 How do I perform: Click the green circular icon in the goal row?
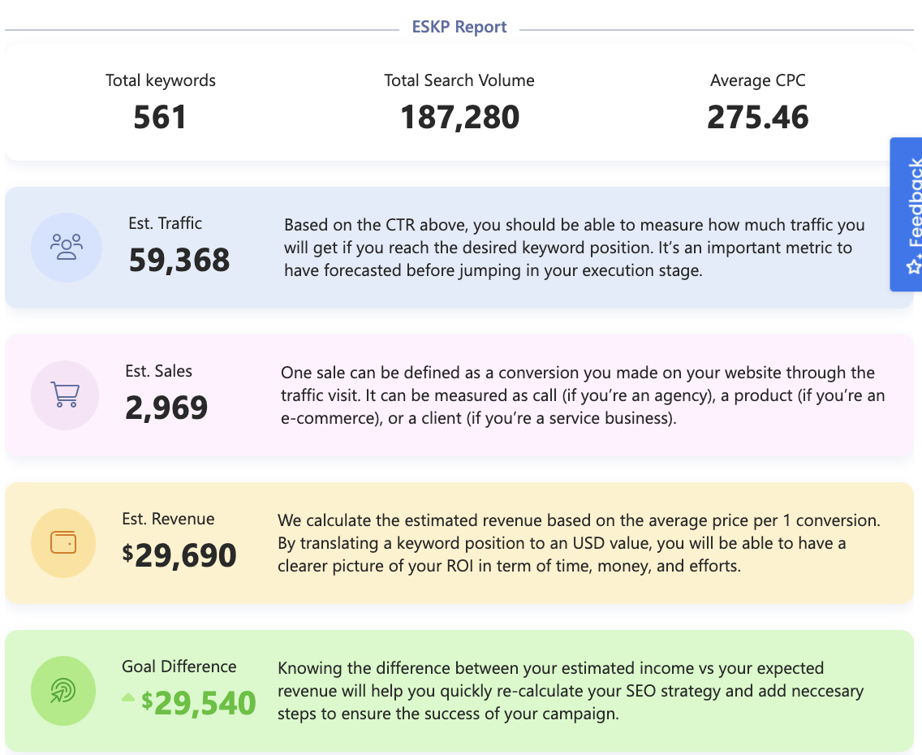coord(63,691)
